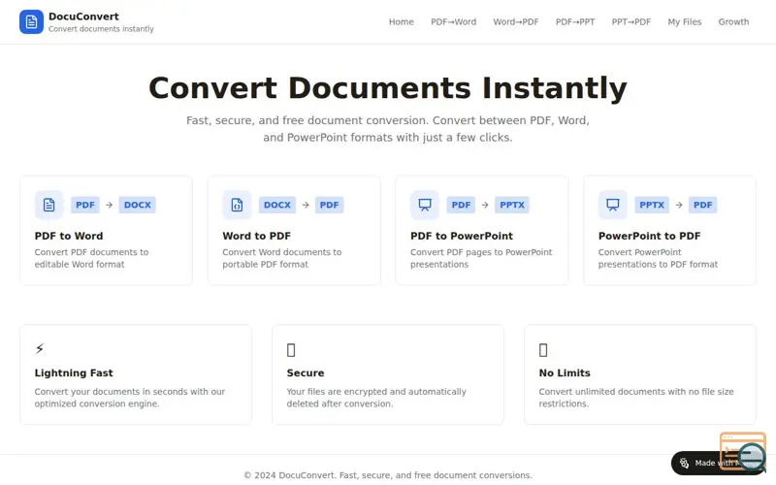Open My Files in the navigation
Viewport: 776px width, 485px height.
[685, 21]
